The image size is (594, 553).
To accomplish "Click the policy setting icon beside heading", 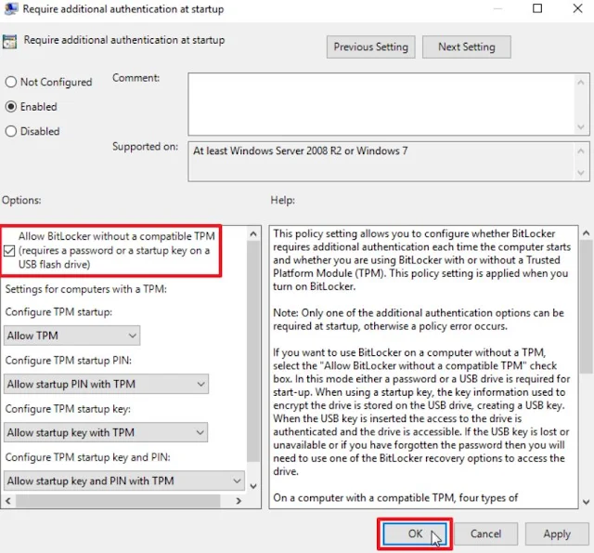I will 9,41.
